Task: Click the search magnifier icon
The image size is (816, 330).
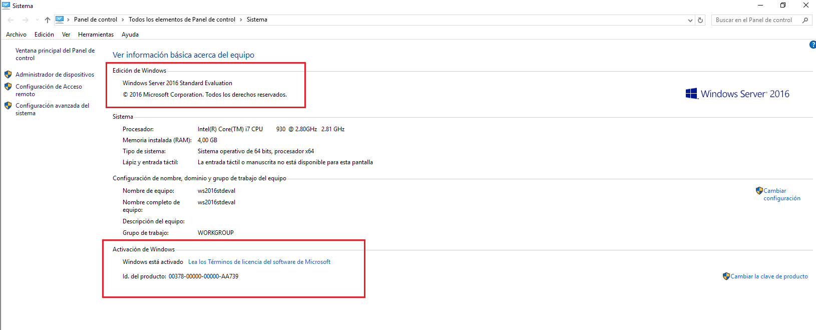Action: coord(805,20)
